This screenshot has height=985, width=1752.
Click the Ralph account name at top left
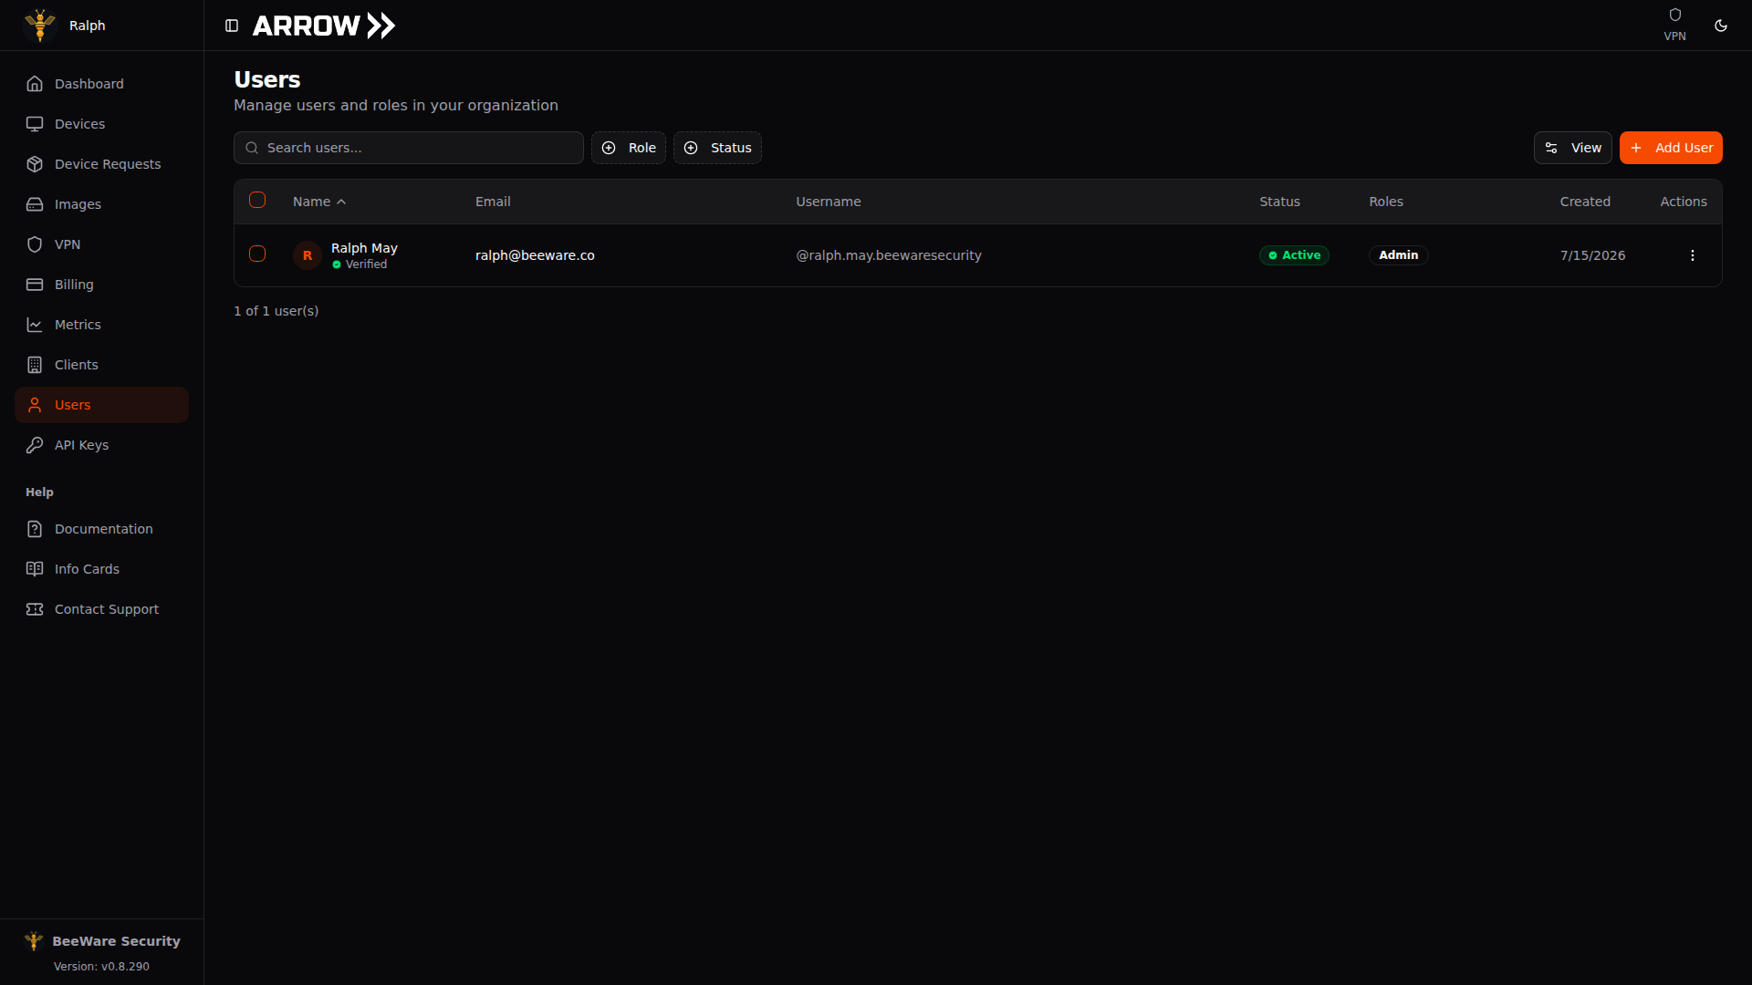[x=88, y=26]
